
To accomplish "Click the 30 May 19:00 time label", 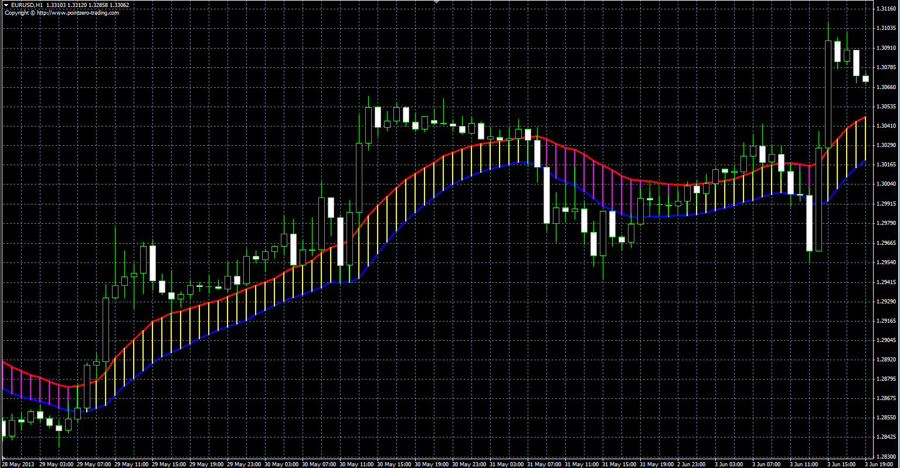I will pyautogui.click(x=432, y=464).
